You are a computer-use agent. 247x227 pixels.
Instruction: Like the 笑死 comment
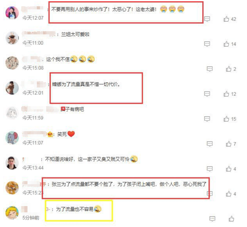(228, 144)
